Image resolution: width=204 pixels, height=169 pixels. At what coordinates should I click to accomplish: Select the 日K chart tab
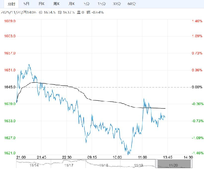click(x=41, y=4)
